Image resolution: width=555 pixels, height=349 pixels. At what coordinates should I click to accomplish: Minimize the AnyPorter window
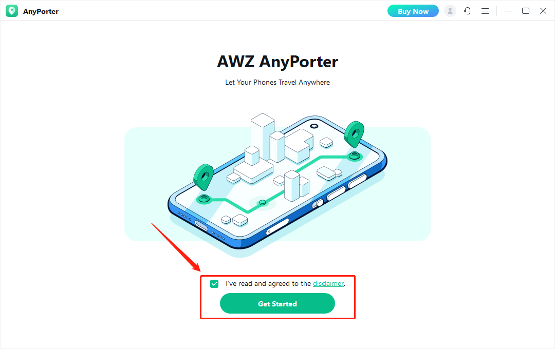pos(508,11)
